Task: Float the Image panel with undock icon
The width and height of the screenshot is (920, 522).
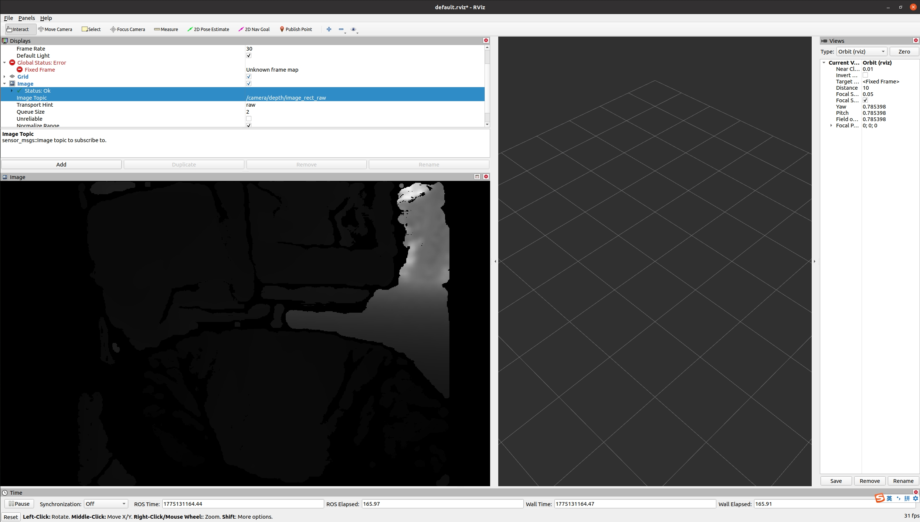Action: 477,176
